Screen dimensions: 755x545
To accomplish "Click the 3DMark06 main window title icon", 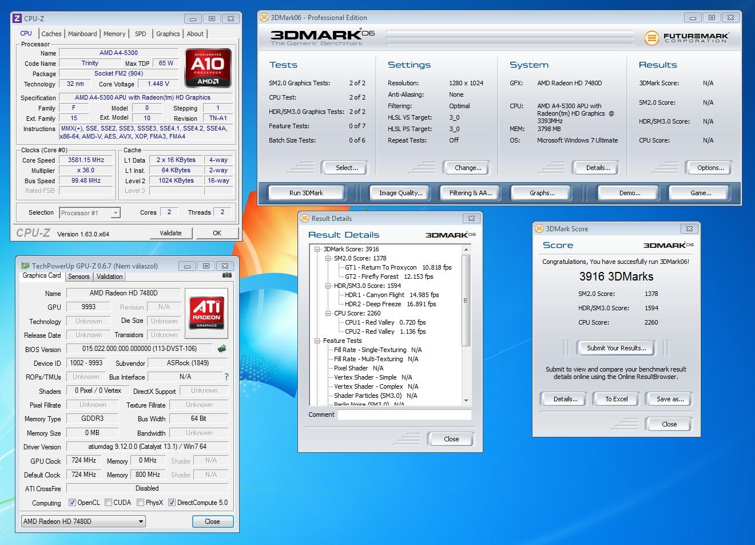I will 264,17.
